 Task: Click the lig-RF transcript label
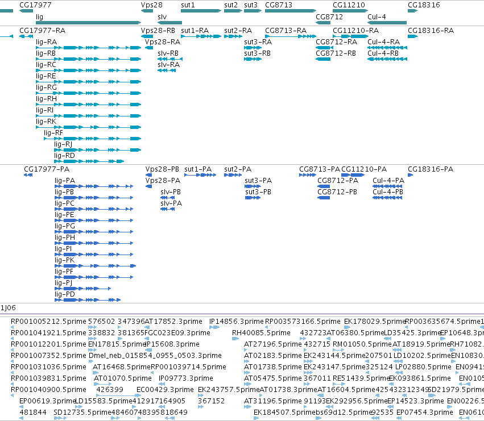(x=53, y=133)
